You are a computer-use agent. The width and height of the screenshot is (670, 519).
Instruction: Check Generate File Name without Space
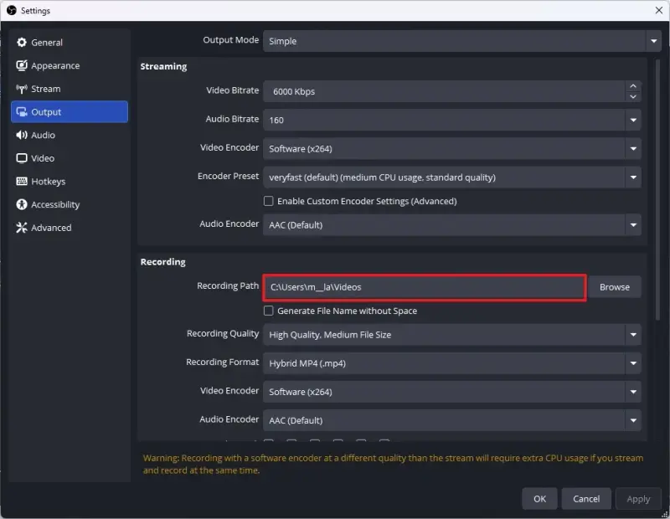point(268,311)
